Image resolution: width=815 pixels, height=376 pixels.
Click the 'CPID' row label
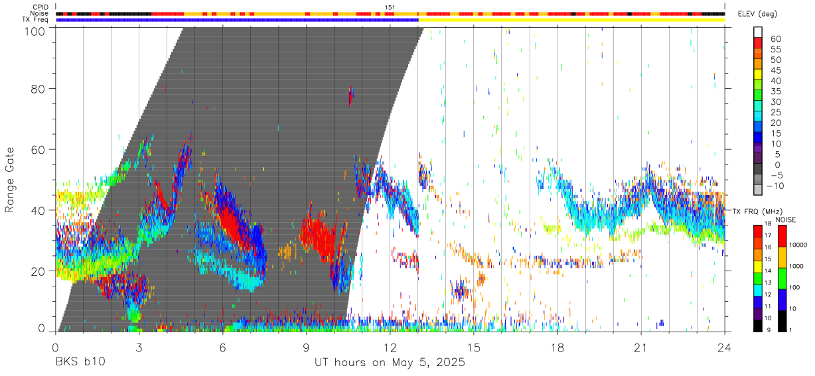[x=41, y=7]
